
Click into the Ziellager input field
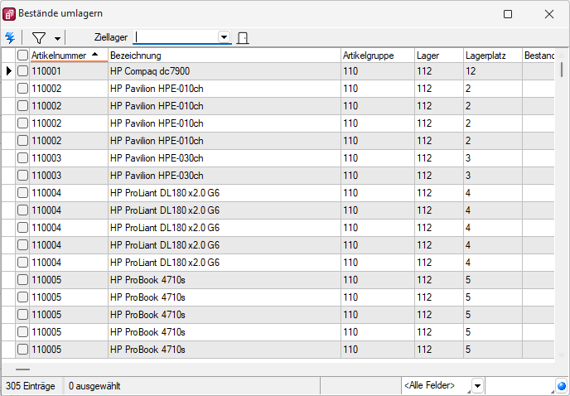[x=176, y=37]
